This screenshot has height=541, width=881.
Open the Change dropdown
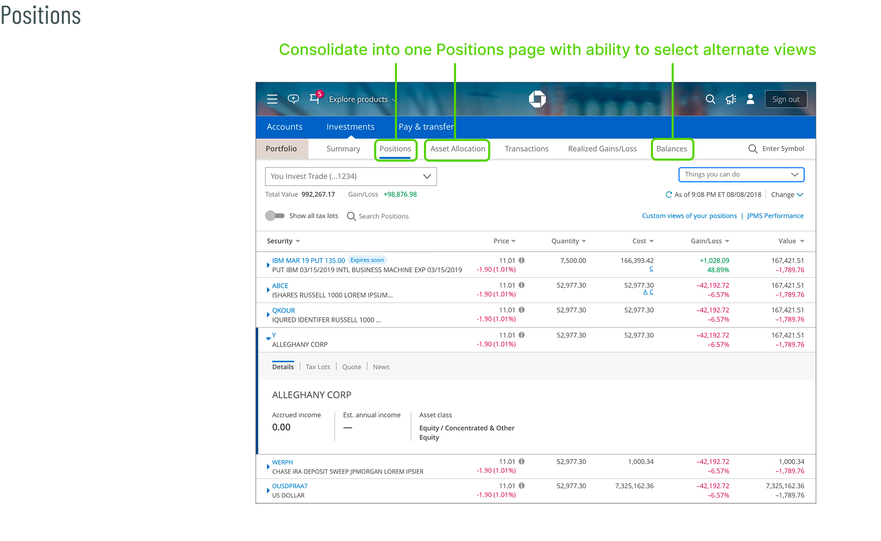[787, 195]
